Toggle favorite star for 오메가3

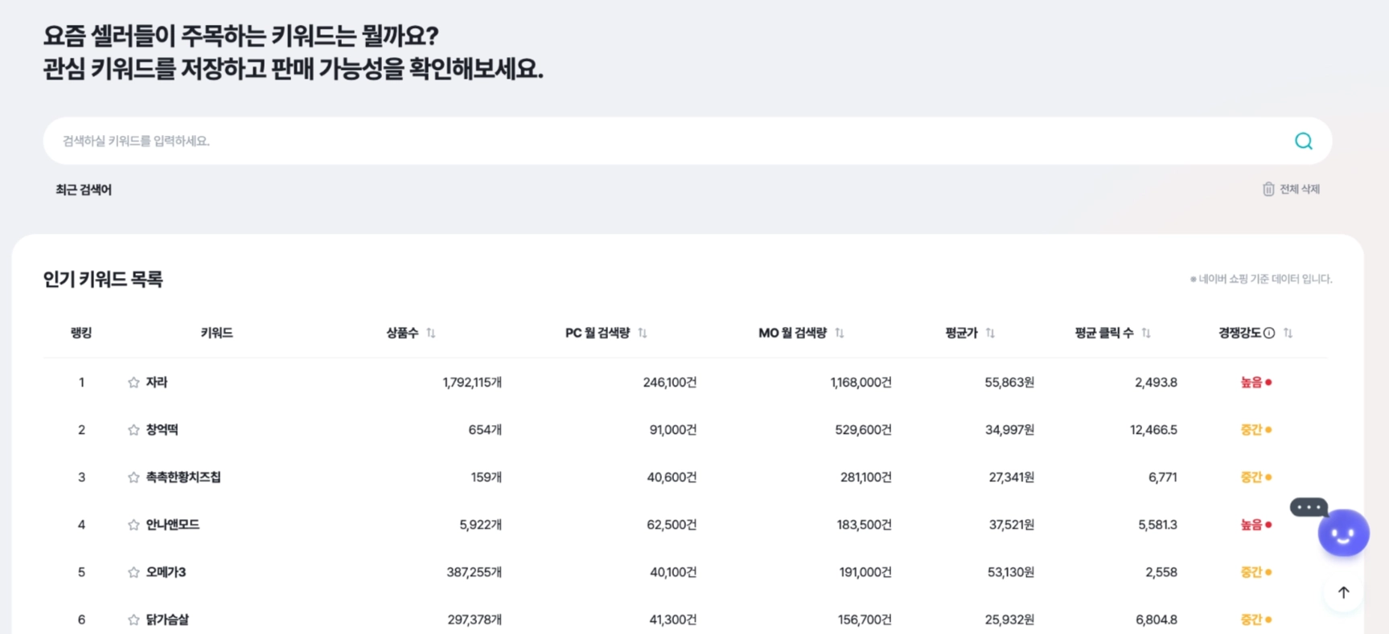[x=134, y=572]
